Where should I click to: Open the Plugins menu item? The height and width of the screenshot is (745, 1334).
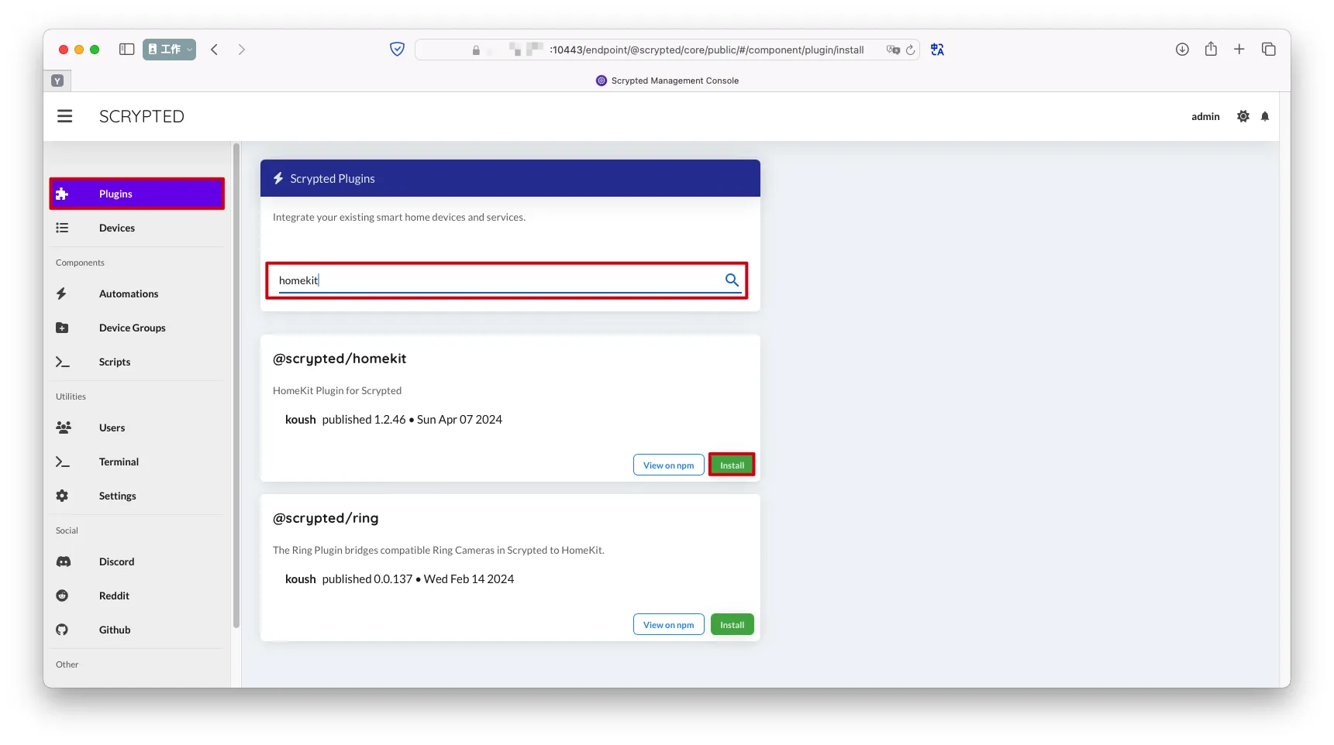(137, 194)
